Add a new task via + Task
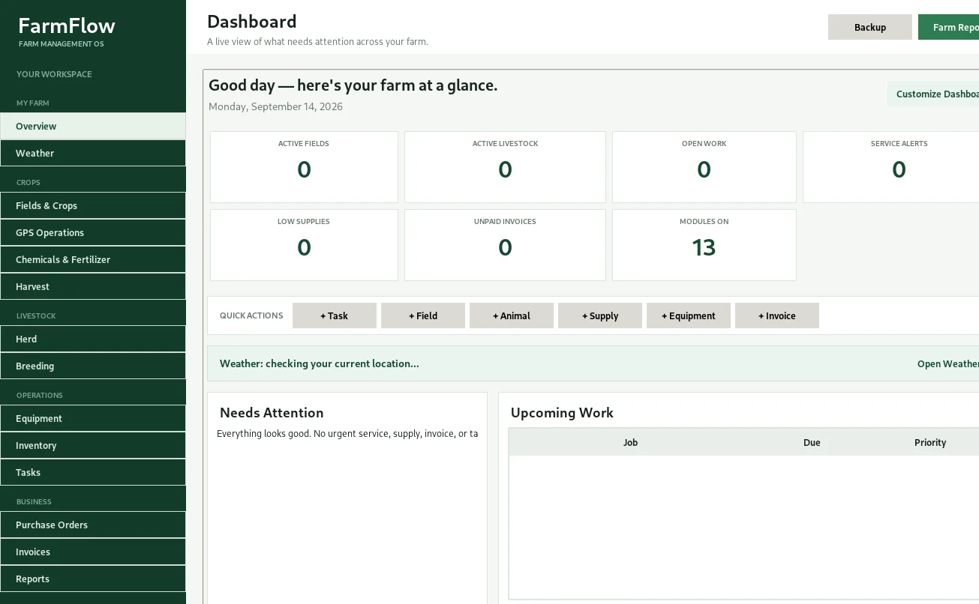Screen dimensions: 979x604 point(335,315)
